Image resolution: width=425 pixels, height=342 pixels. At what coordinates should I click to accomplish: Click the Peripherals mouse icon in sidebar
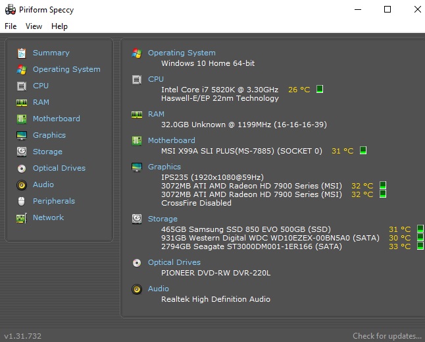tap(22, 201)
